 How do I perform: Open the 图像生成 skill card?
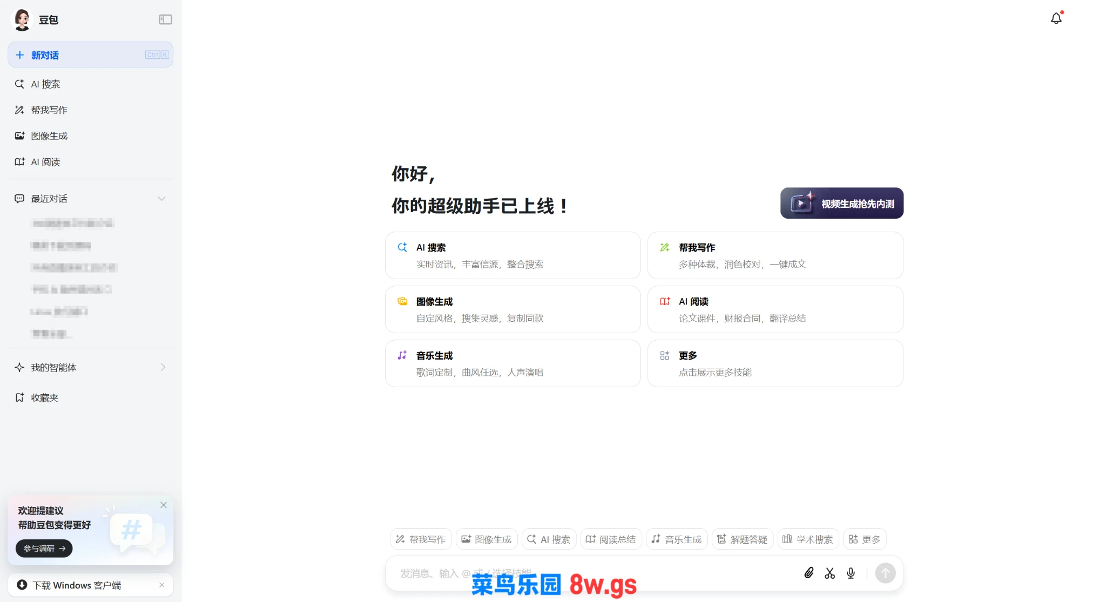point(512,309)
